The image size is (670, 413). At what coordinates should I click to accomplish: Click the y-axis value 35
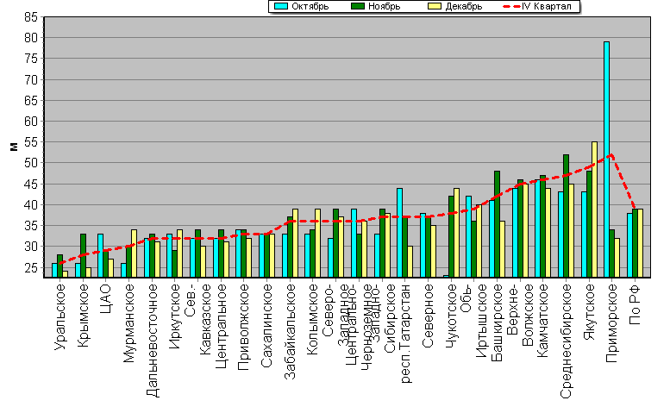point(32,226)
